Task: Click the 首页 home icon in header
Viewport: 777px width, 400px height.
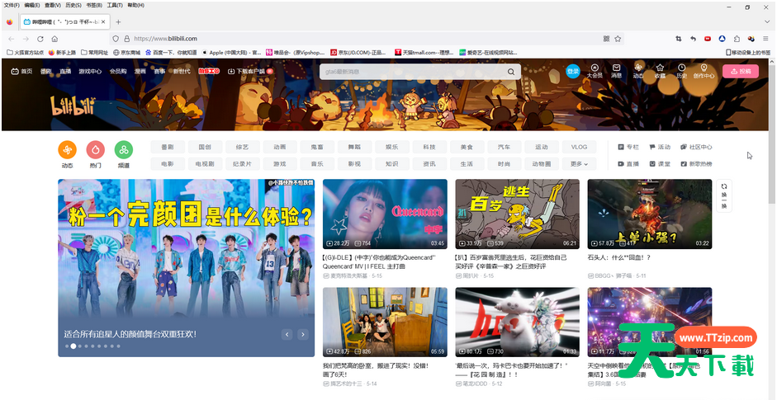Action: [x=21, y=71]
